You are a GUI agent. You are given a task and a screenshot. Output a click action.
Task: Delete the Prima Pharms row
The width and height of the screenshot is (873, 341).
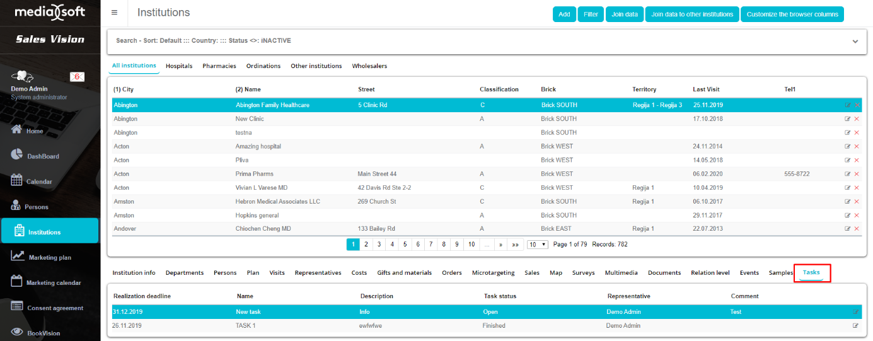click(857, 174)
